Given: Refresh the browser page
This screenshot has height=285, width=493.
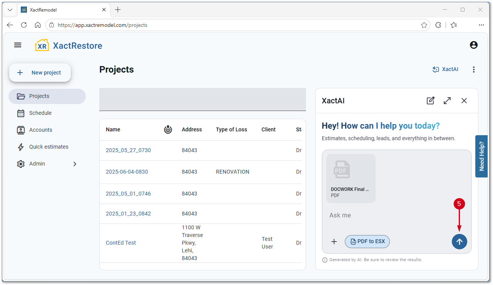Looking at the screenshot, I should tap(24, 25).
